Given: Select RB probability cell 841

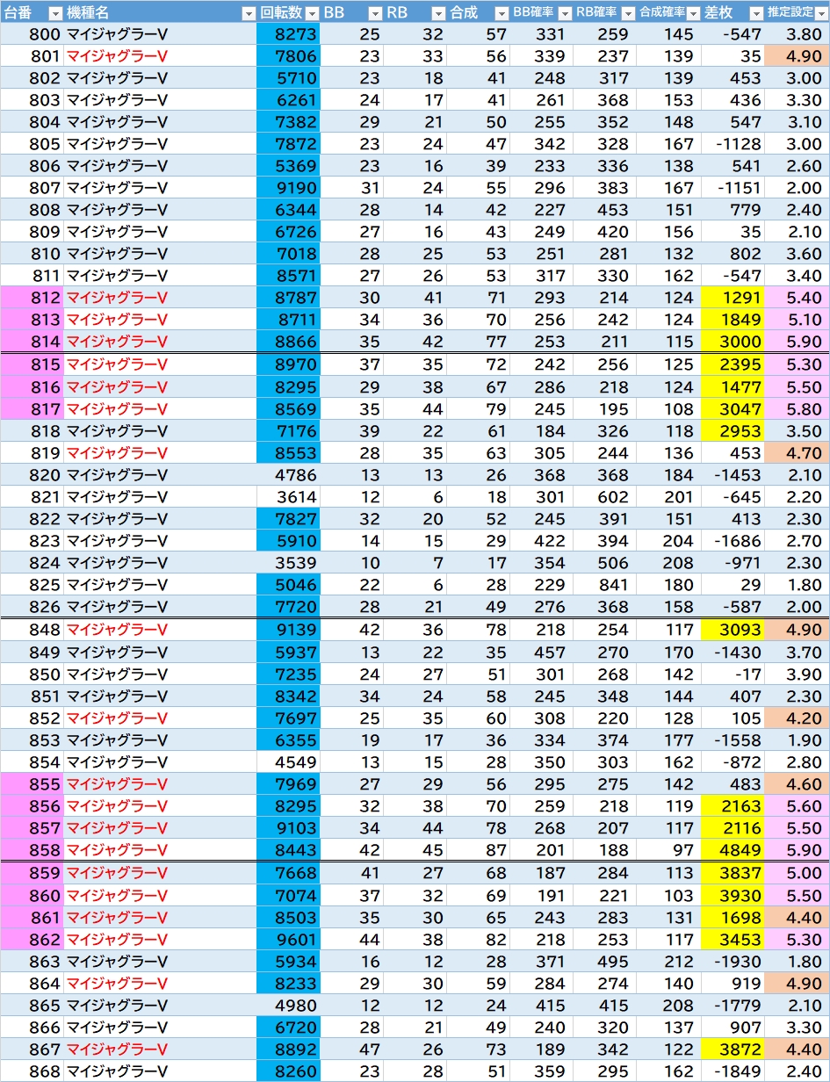Looking at the screenshot, I should click(605, 585).
